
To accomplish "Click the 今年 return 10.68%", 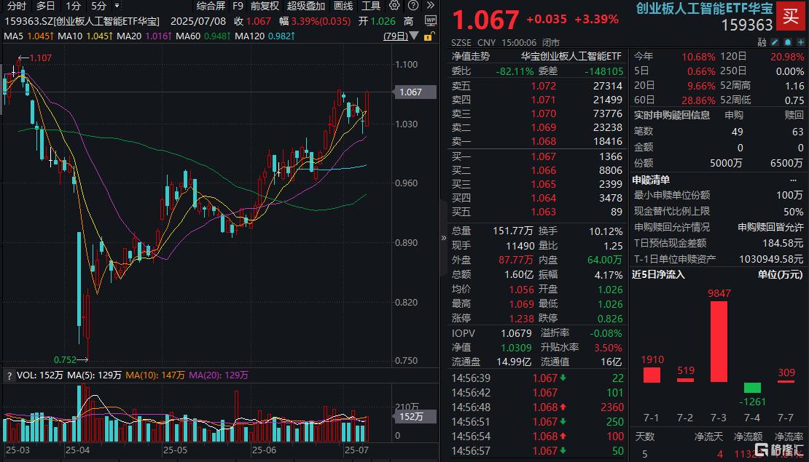I will (x=699, y=57).
